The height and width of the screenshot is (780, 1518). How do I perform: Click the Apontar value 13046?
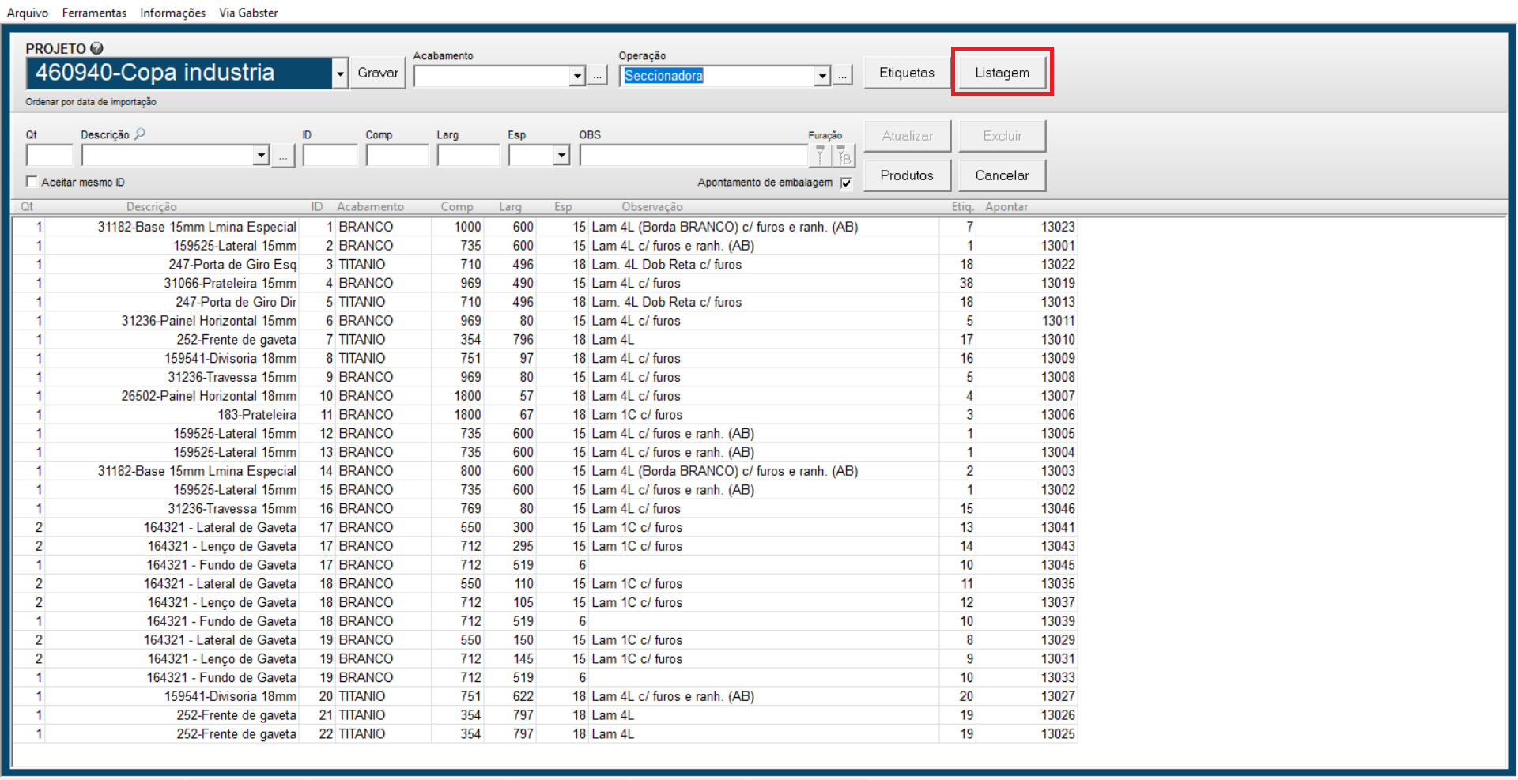(1058, 509)
